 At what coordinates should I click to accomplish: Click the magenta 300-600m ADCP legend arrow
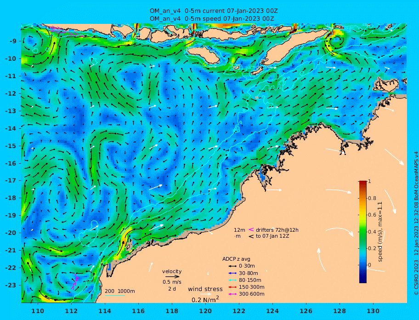[x=232, y=294]
